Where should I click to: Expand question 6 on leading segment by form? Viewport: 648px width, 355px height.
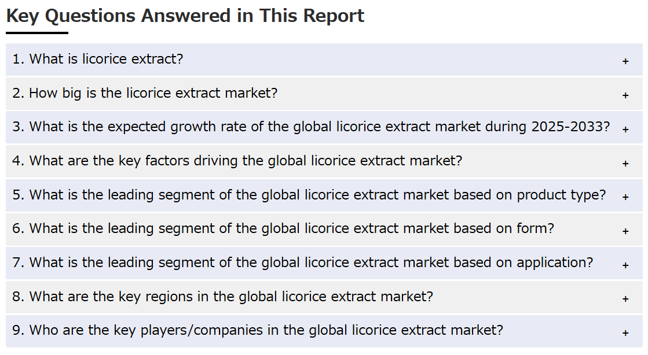(x=324, y=229)
